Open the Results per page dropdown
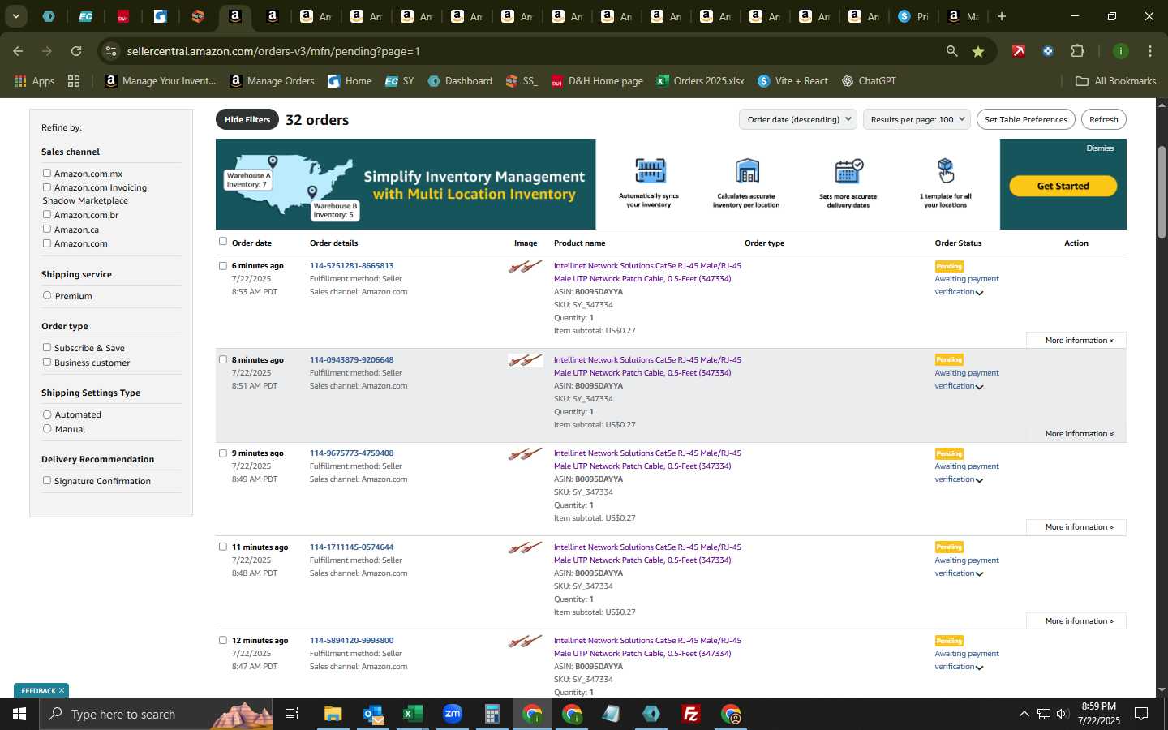The image size is (1168, 730). tap(917, 119)
